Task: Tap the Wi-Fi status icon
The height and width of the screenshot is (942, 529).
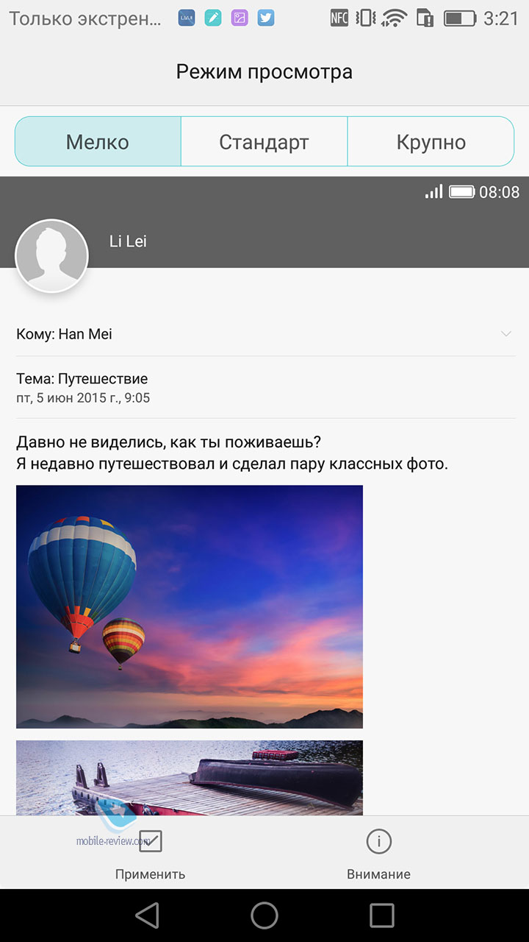Action: pos(395,18)
